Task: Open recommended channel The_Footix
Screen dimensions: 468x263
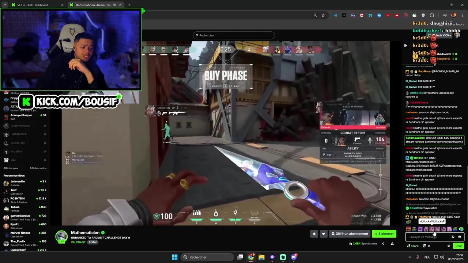Action: coord(25,243)
